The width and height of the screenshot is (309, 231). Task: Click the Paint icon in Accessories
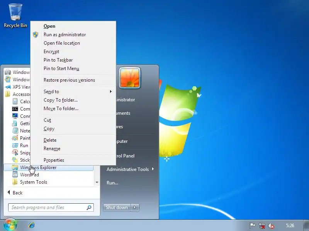15,138
